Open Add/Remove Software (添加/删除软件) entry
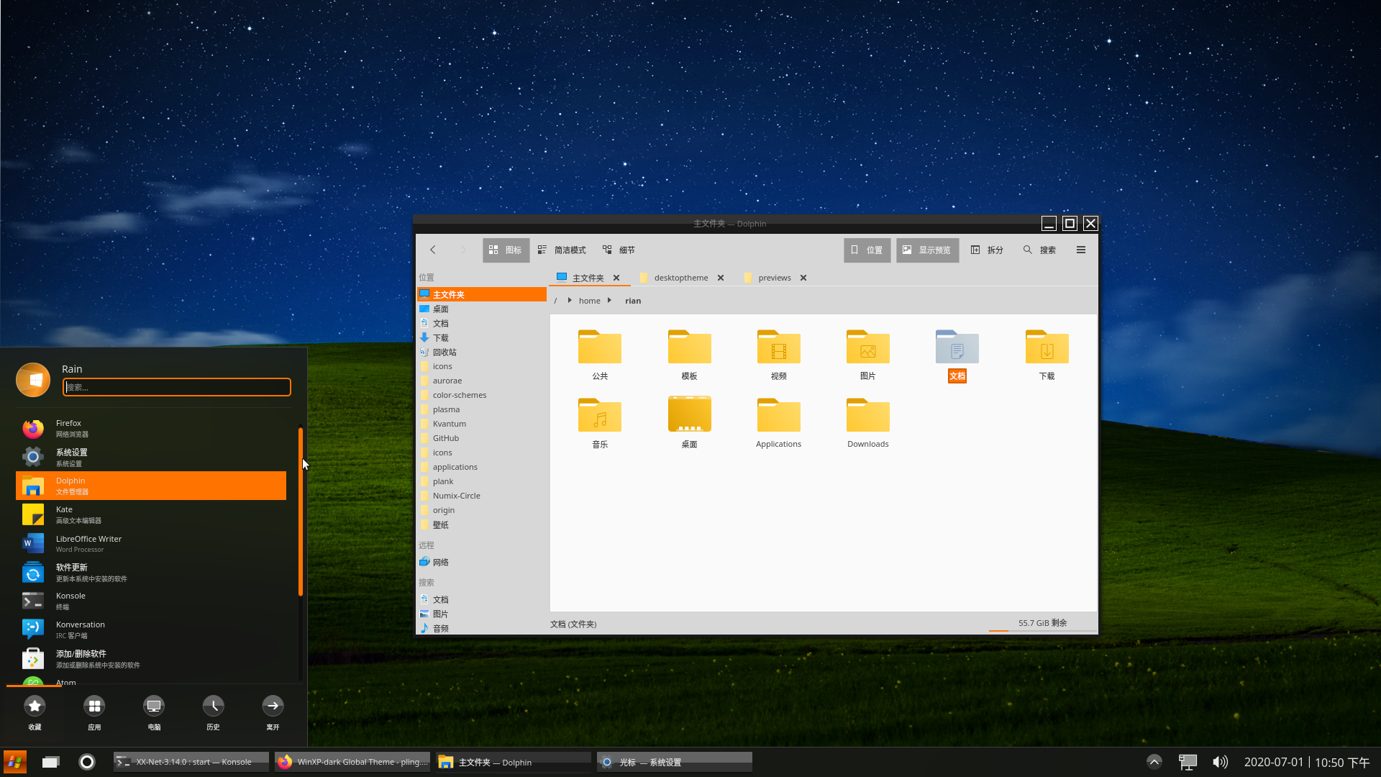The width and height of the screenshot is (1381, 777). point(151,658)
